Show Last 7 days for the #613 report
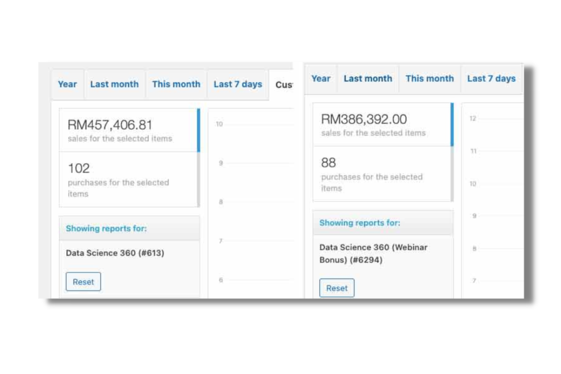This screenshot has height=374, width=561. click(238, 85)
